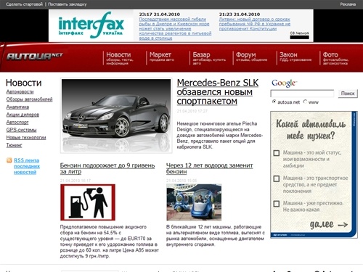Screen dimensions: 363x272
Task: Open the 23:17 Interfax news headline
Action: 175,28
